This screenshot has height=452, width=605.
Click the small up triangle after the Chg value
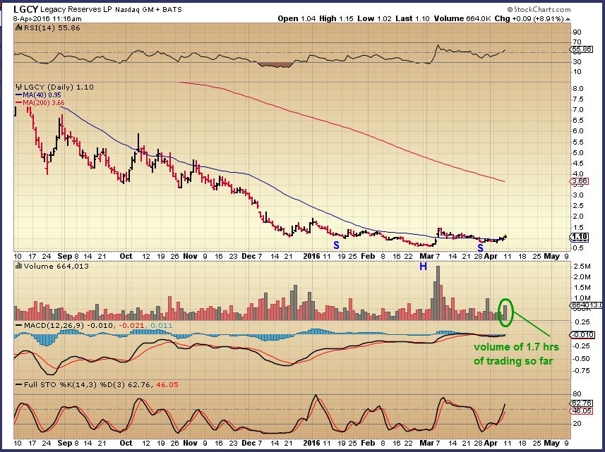[x=568, y=18]
